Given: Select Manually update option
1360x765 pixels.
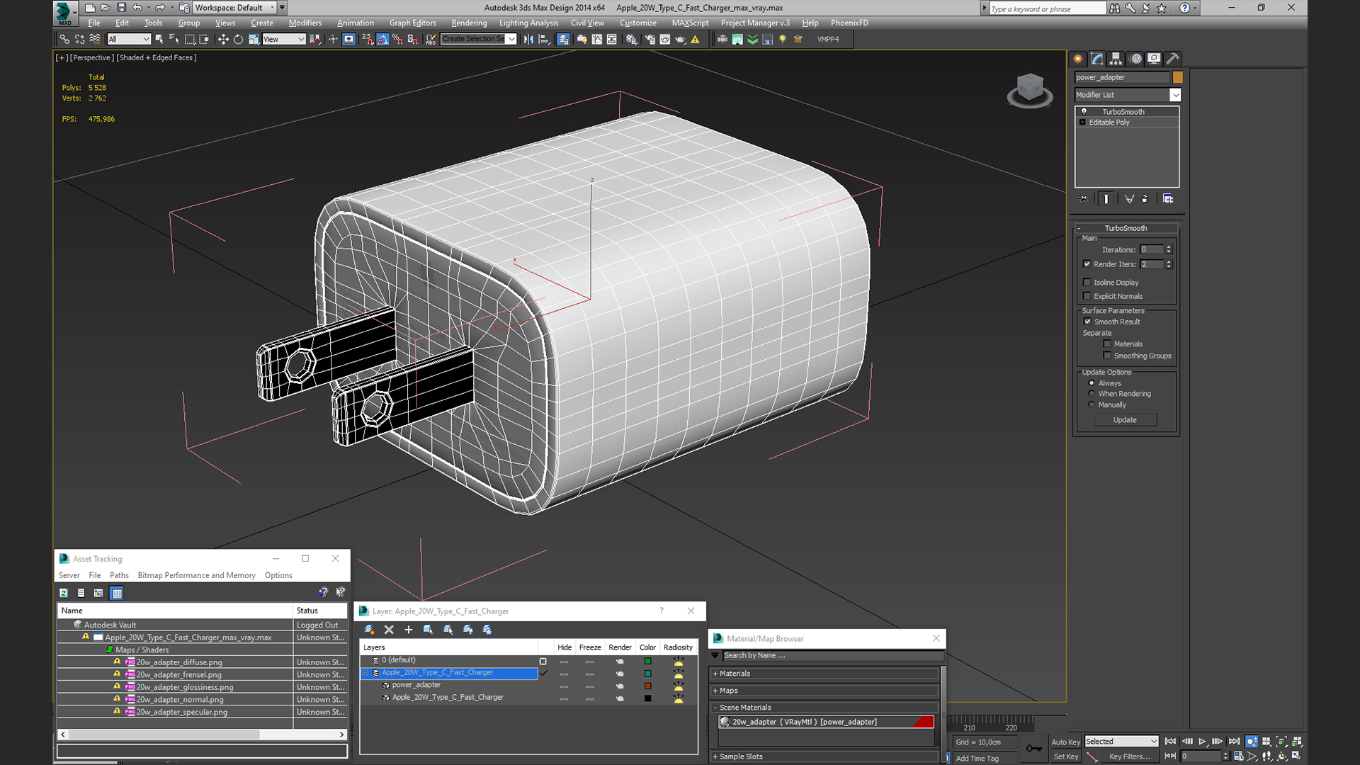Looking at the screenshot, I should [x=1092, y=405].
